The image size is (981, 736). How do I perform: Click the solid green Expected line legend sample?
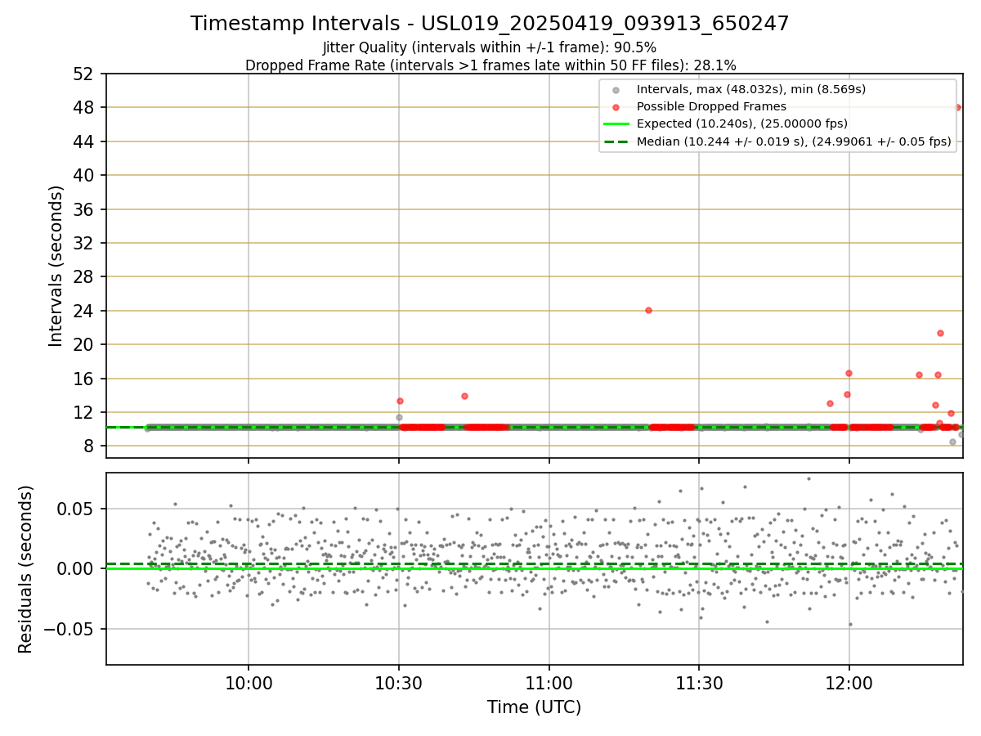click(x=616, y=123)
